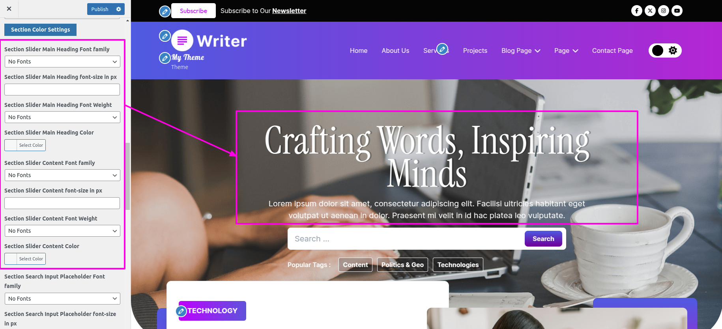Click edit pencil on the TECHNOLOGY badge
Image resolution: width=722 pixels, height=329 pixels.
click(181, 311)
